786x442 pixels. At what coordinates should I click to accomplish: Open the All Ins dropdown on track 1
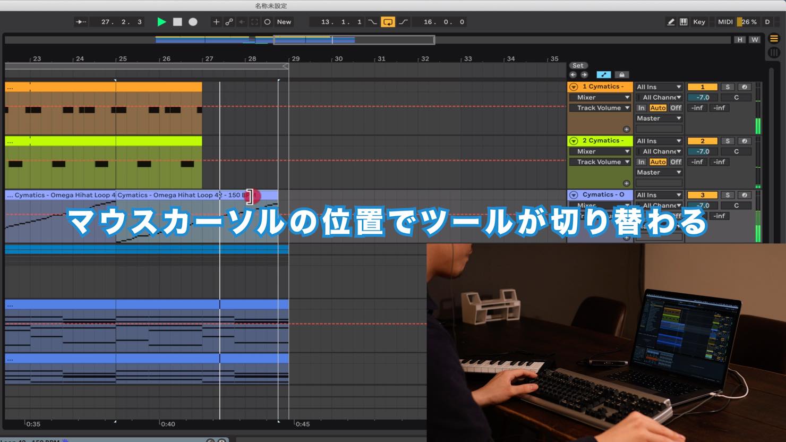(659, 87)
